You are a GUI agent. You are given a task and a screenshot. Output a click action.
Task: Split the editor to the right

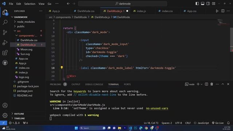click(x=223, y=11)
